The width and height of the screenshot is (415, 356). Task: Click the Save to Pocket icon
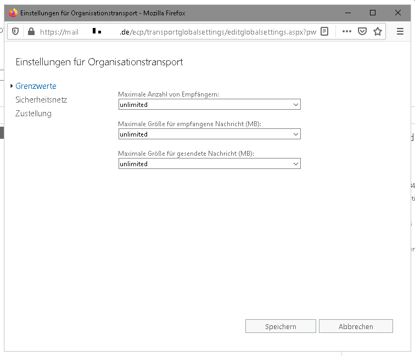click(362, 32)
